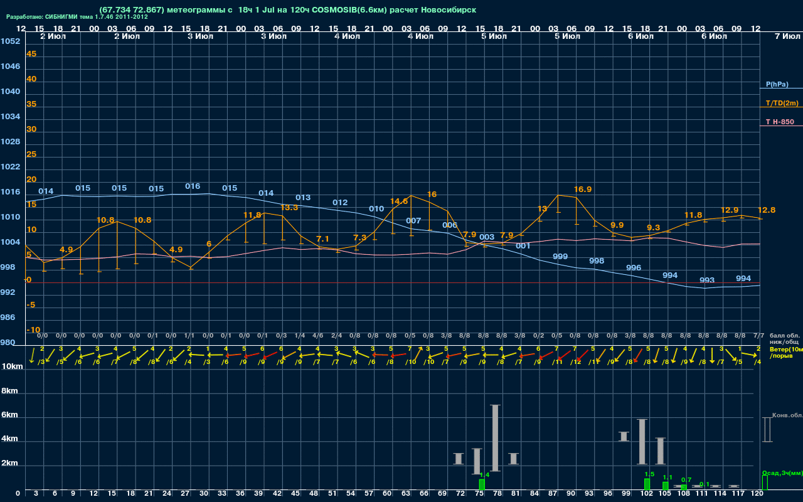803x502 pixels.
Task: Click the '012' pressure value label
Action: pos(340,203)
